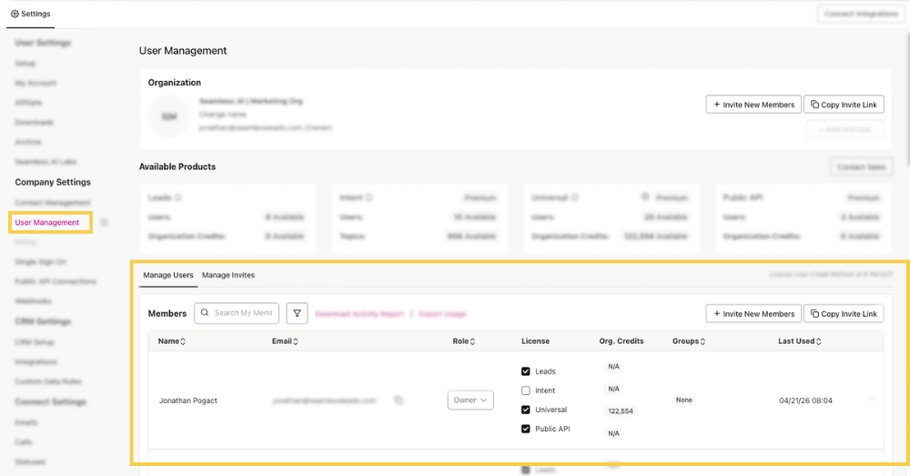Click the Members table title
Screen dimensions: 910x476
tap(167, 313)
